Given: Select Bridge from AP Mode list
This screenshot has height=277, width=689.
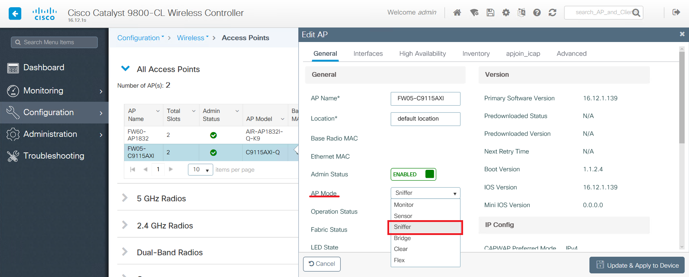Looking at the screenshot, I should click(x=402, y=238).
